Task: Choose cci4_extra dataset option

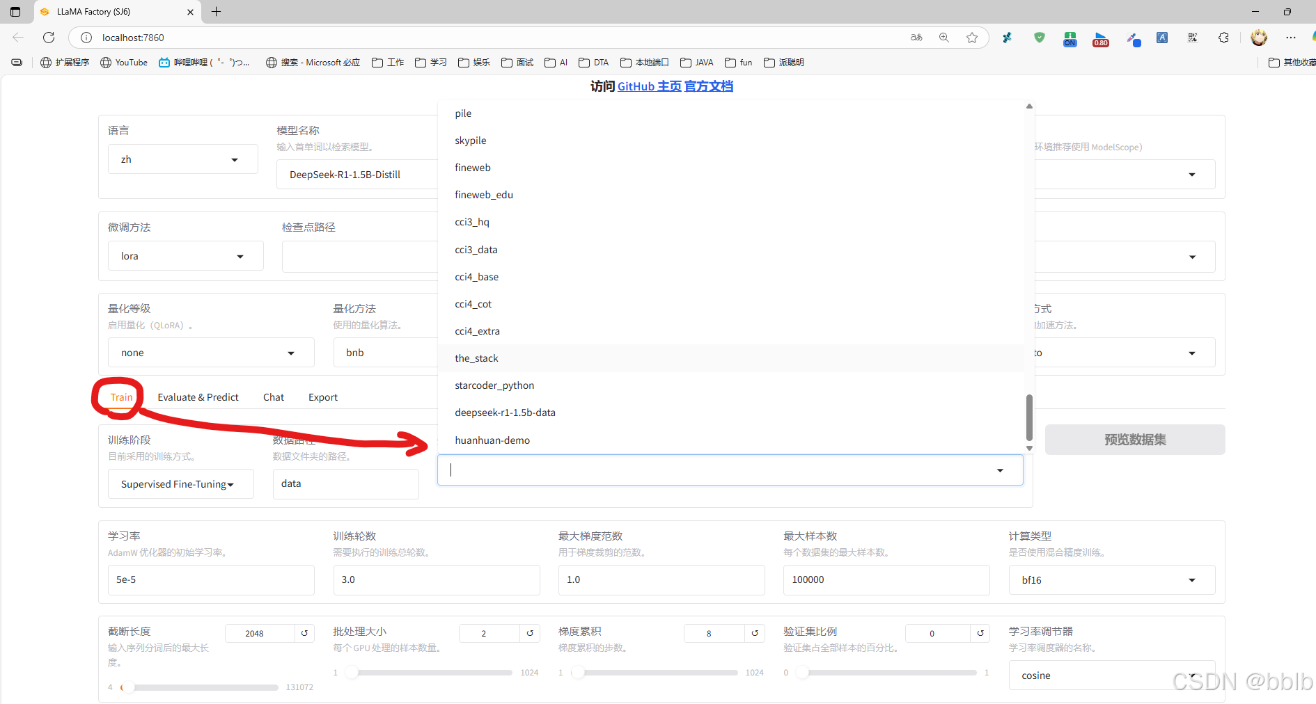Action: coord(731,331)
